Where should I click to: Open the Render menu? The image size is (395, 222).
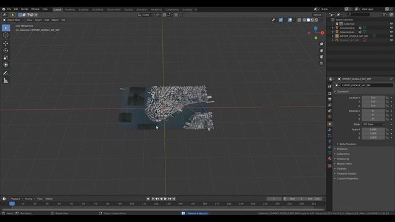click(x=25, y=9)
